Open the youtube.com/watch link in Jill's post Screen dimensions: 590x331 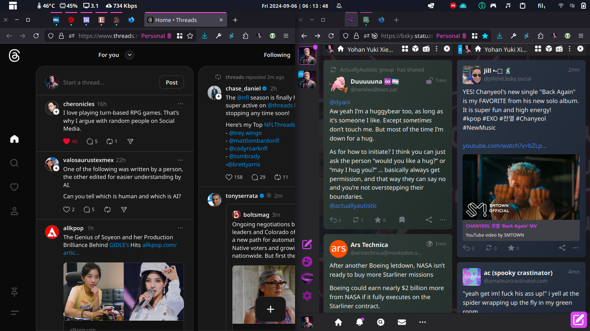(504, 146)
